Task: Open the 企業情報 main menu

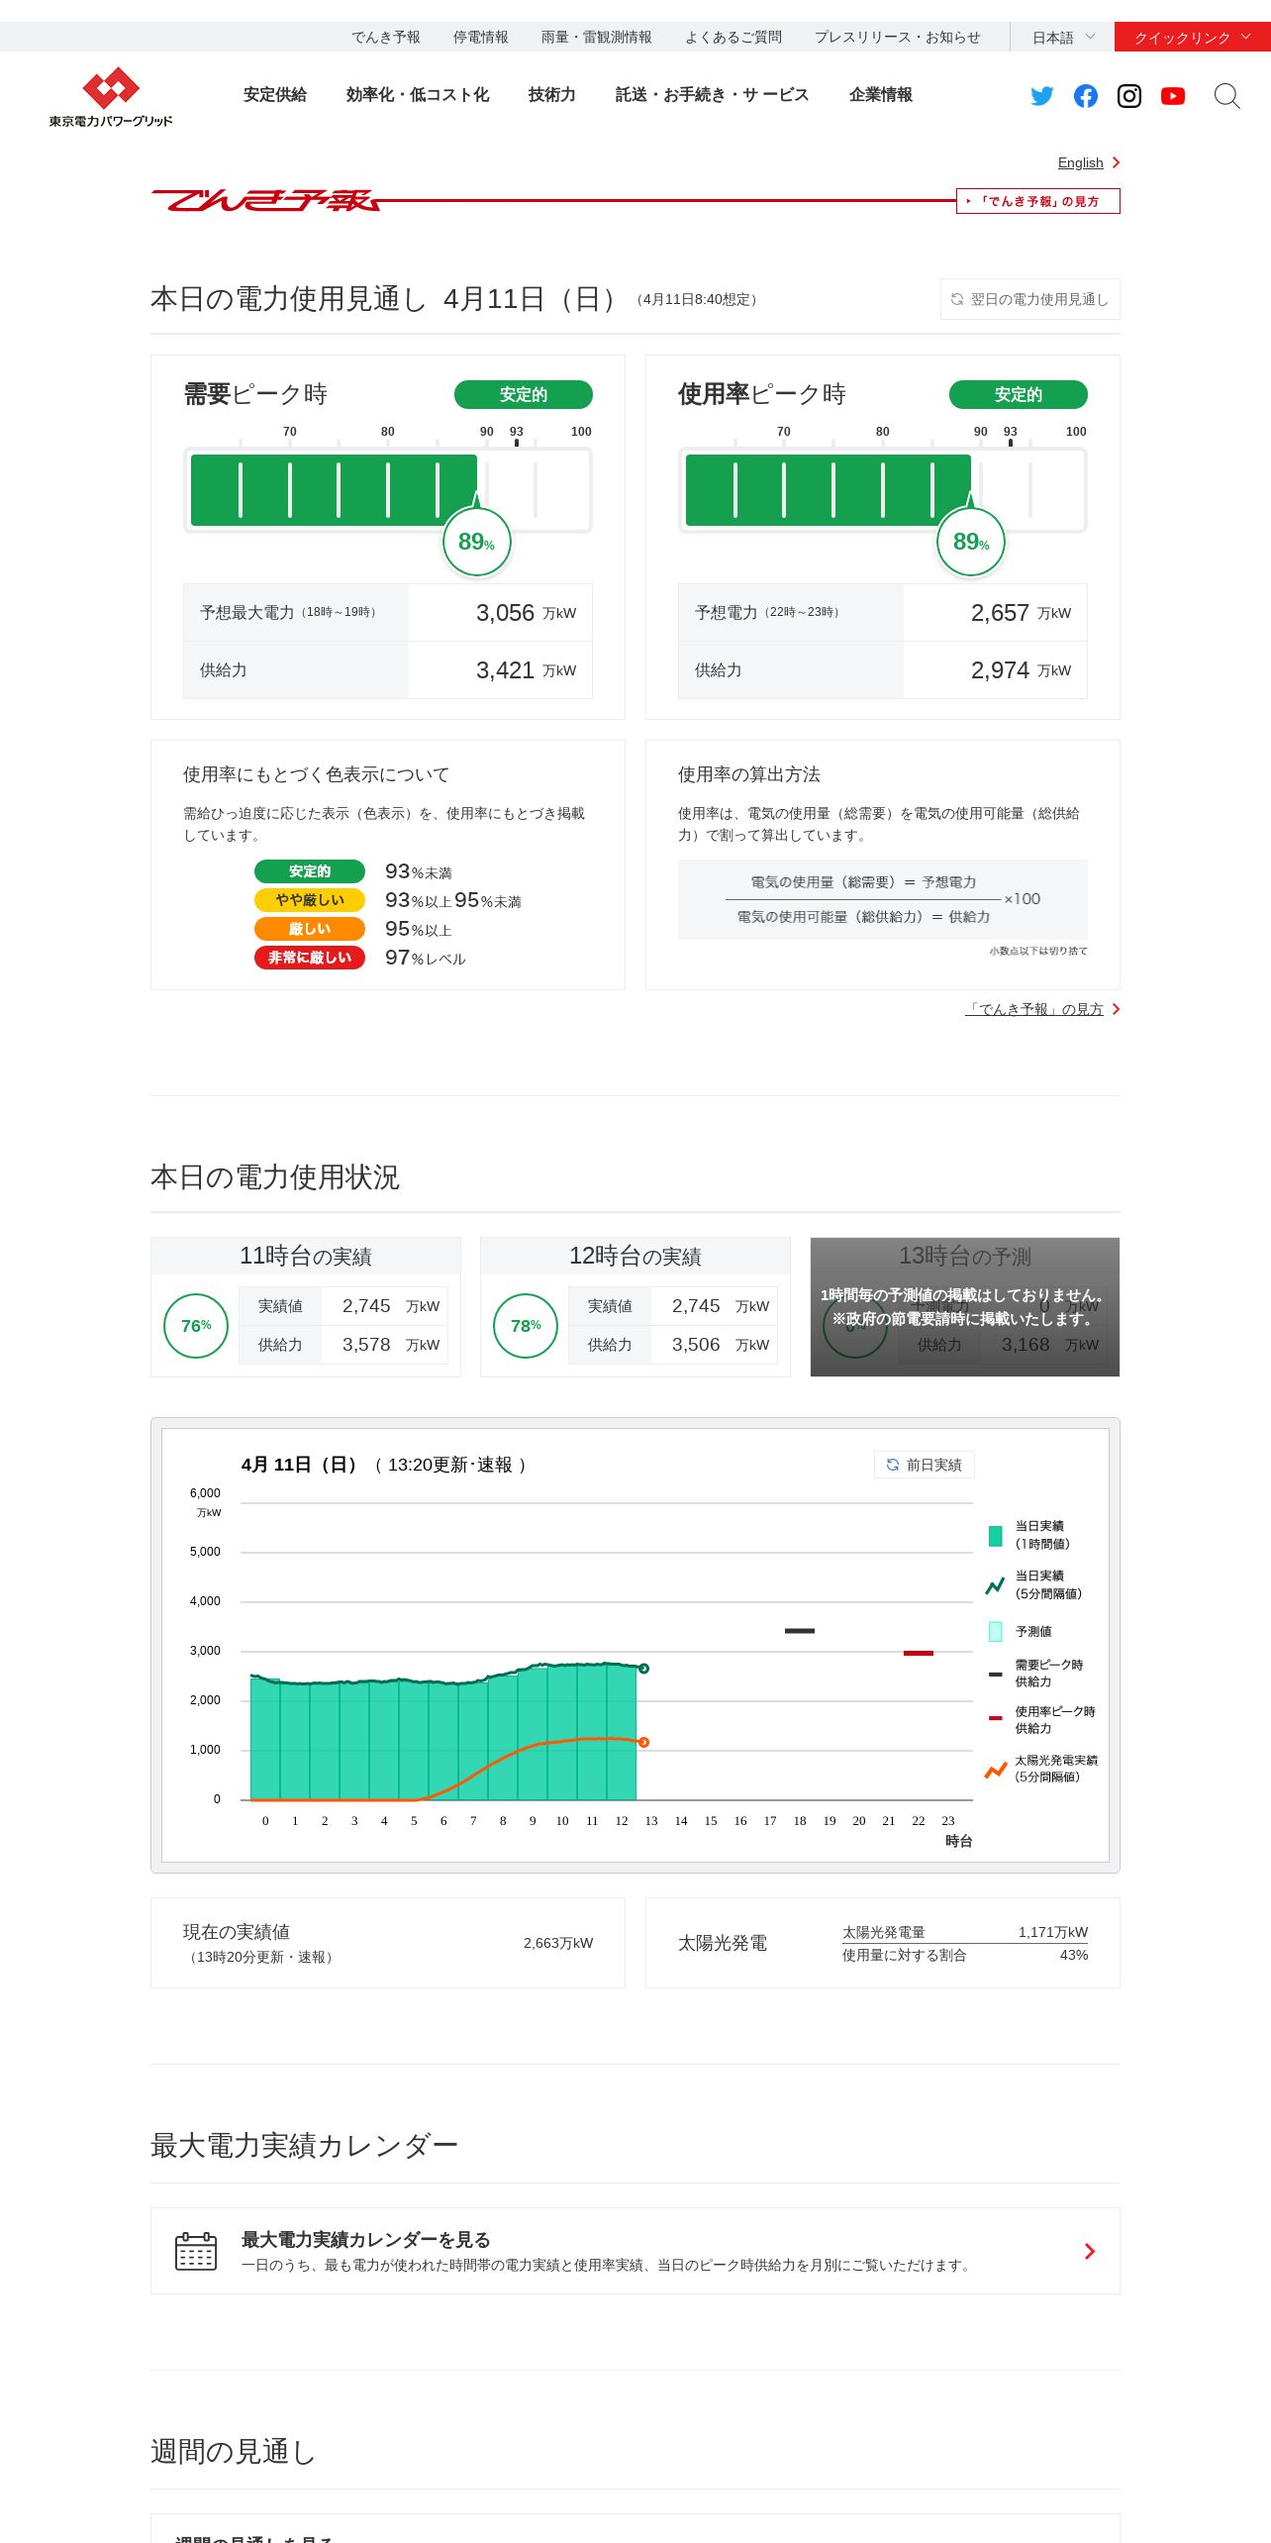Action: pos(881,95)
